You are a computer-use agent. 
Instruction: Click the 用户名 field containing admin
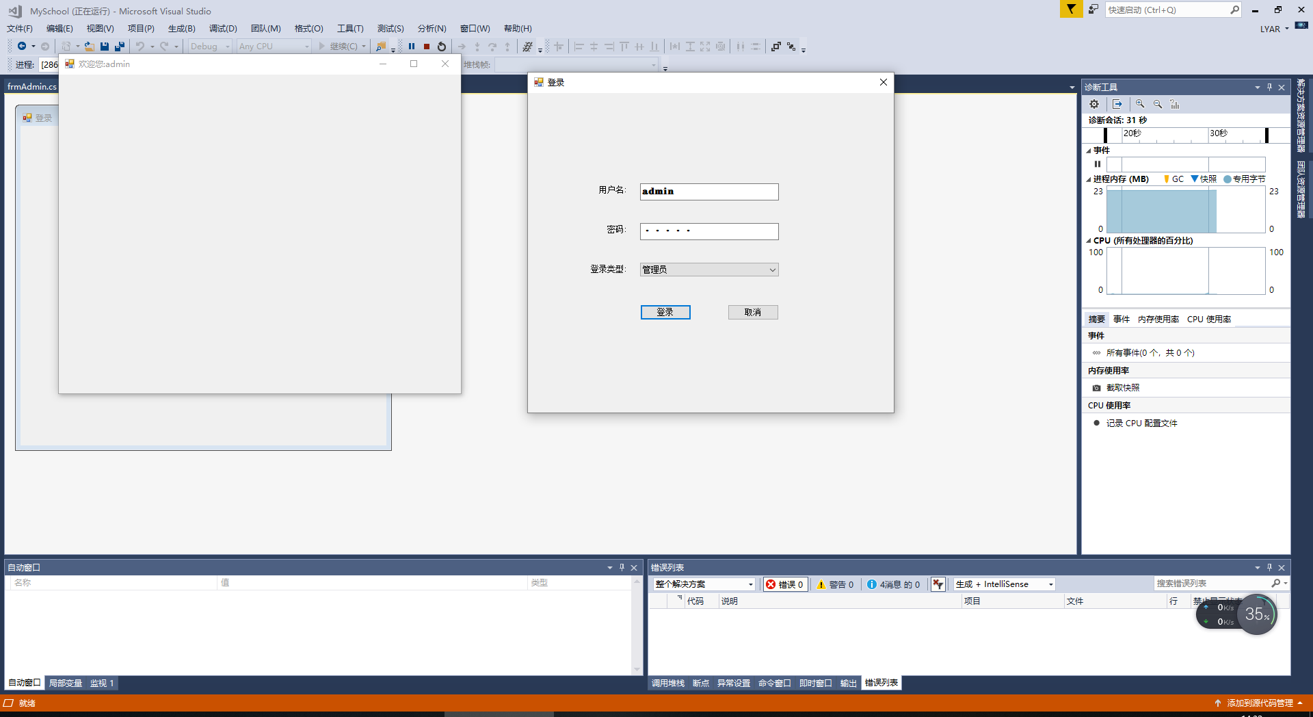(708, 192)
